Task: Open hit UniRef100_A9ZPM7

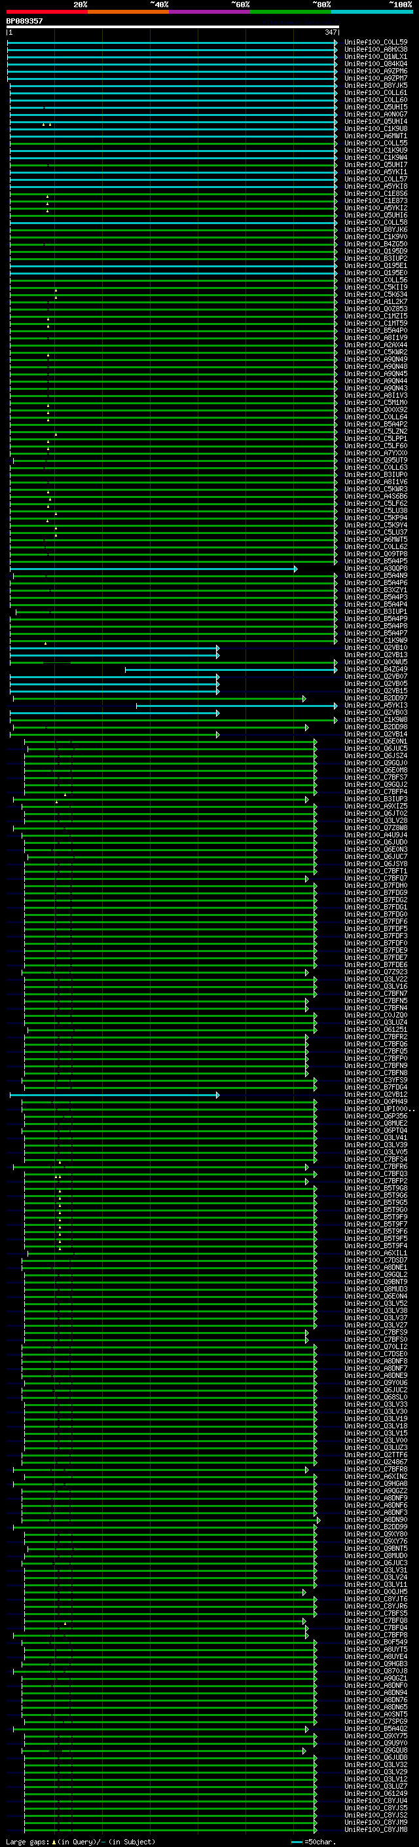Action: (375, 78)
